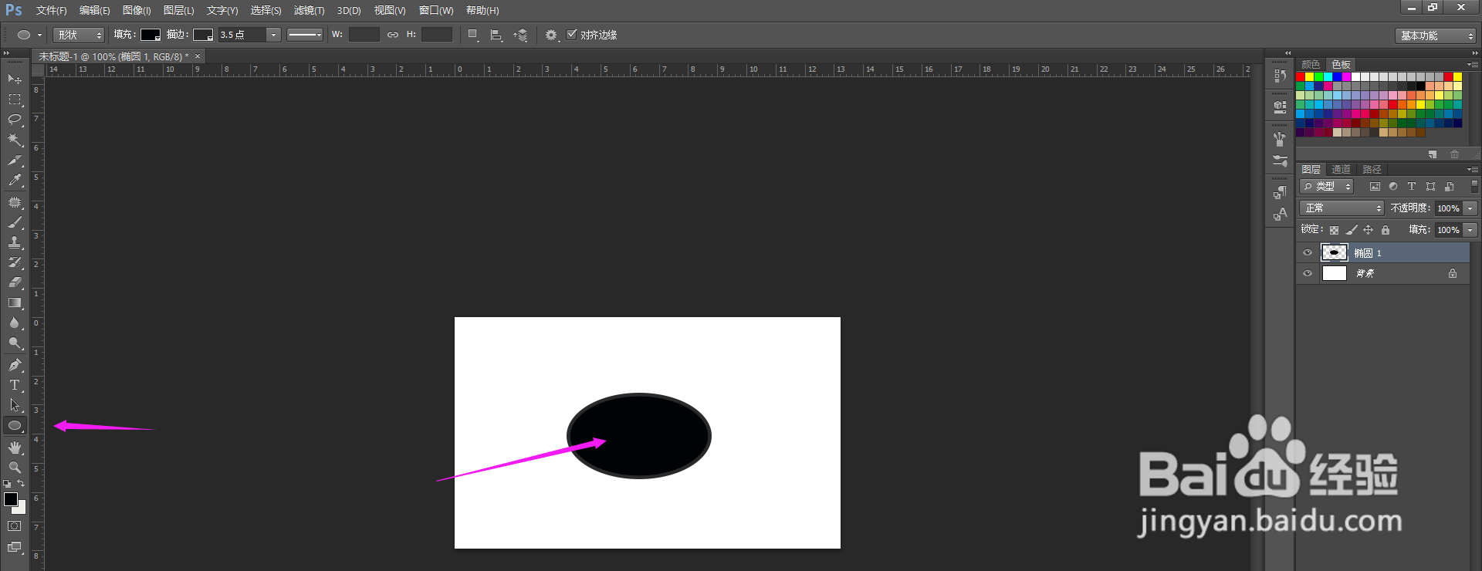Viewport: 1482px width, 571px height.
Task: Select the Move tool
Action: 15,79
